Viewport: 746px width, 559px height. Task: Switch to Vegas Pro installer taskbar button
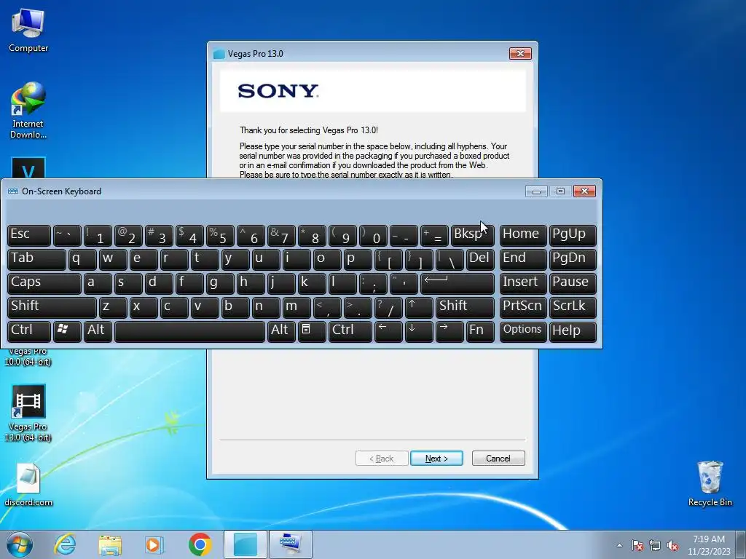pos(246,544)
